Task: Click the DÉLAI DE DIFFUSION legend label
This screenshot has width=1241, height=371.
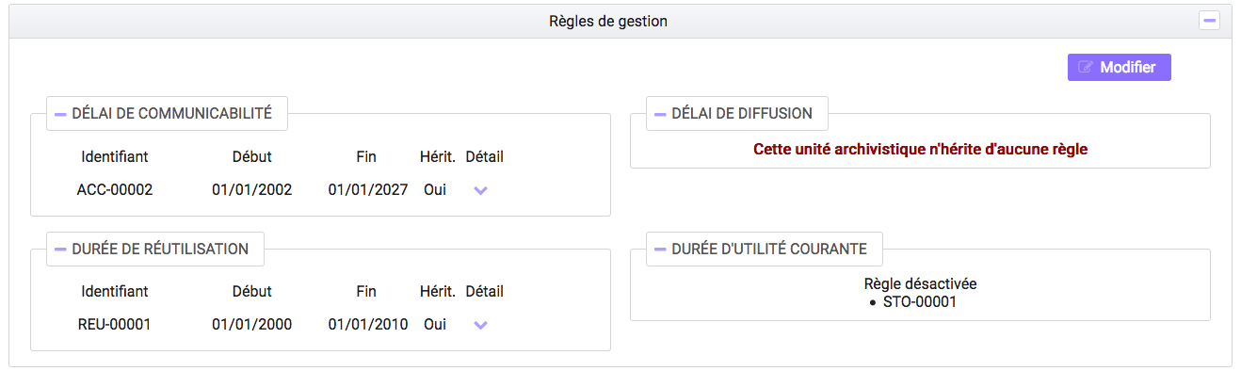Action: [742, 114]
